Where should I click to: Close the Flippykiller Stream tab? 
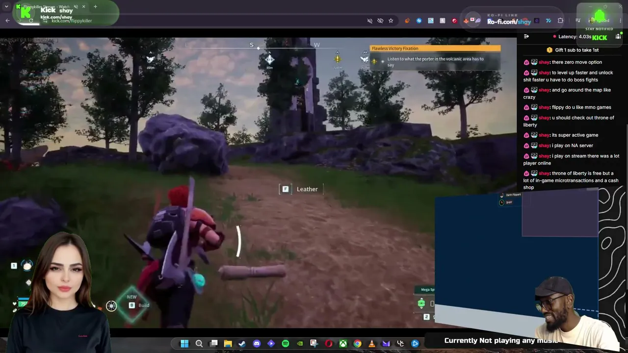tap(83, 7)
